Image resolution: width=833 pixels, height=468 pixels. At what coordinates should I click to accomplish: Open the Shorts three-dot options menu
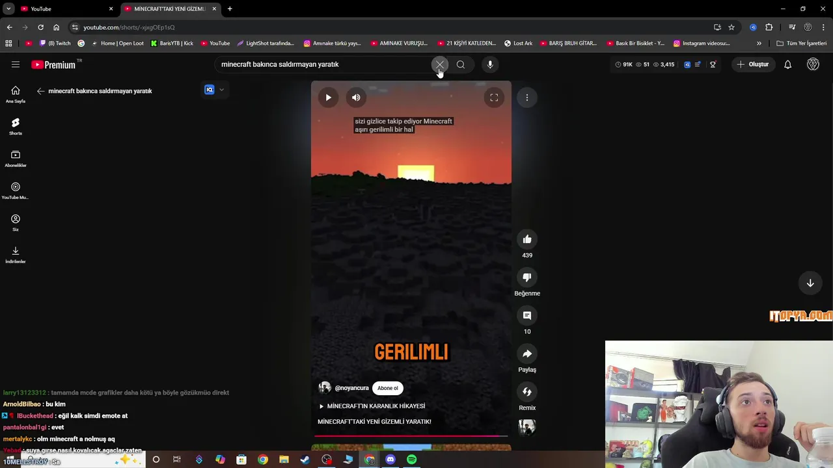pos(527,97)
